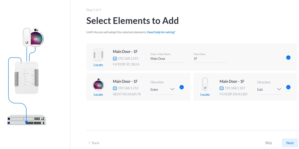Click network icon beside 192.168.1.241

click(x=115, y=59)
